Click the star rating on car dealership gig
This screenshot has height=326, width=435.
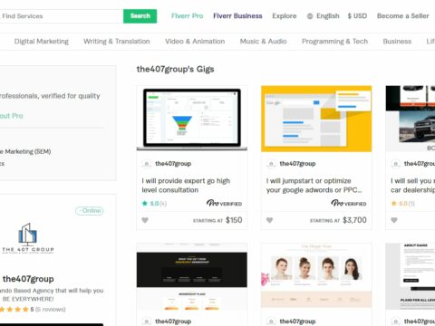(402, 204)
